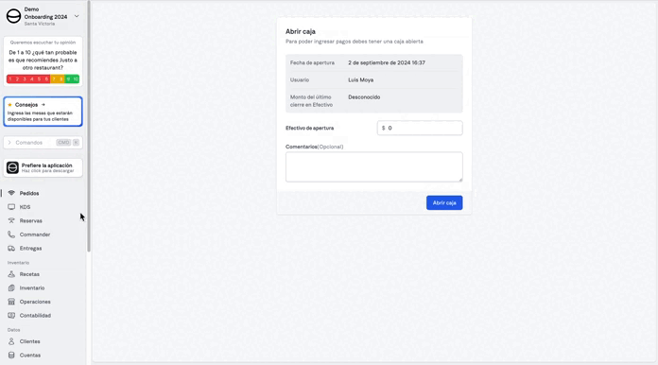Open Prefiere la aplicación download banner
This screenshot has width=658, height=365.
[x=43, y=167]
